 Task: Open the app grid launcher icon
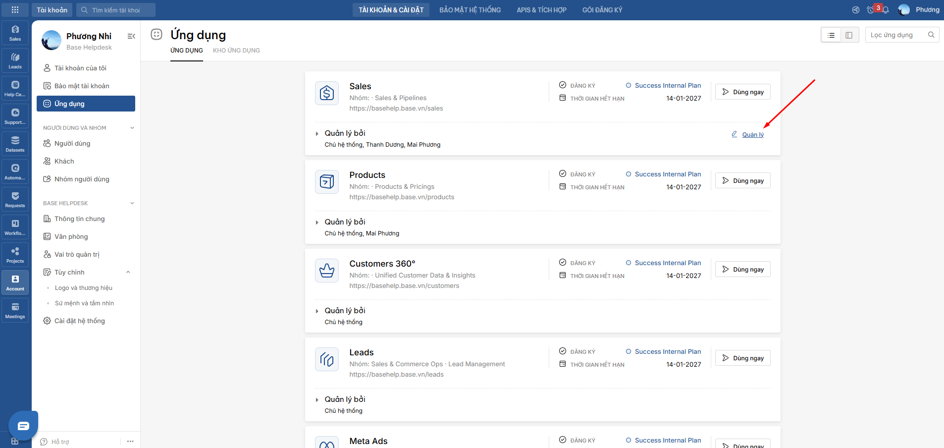pos(15,10)
